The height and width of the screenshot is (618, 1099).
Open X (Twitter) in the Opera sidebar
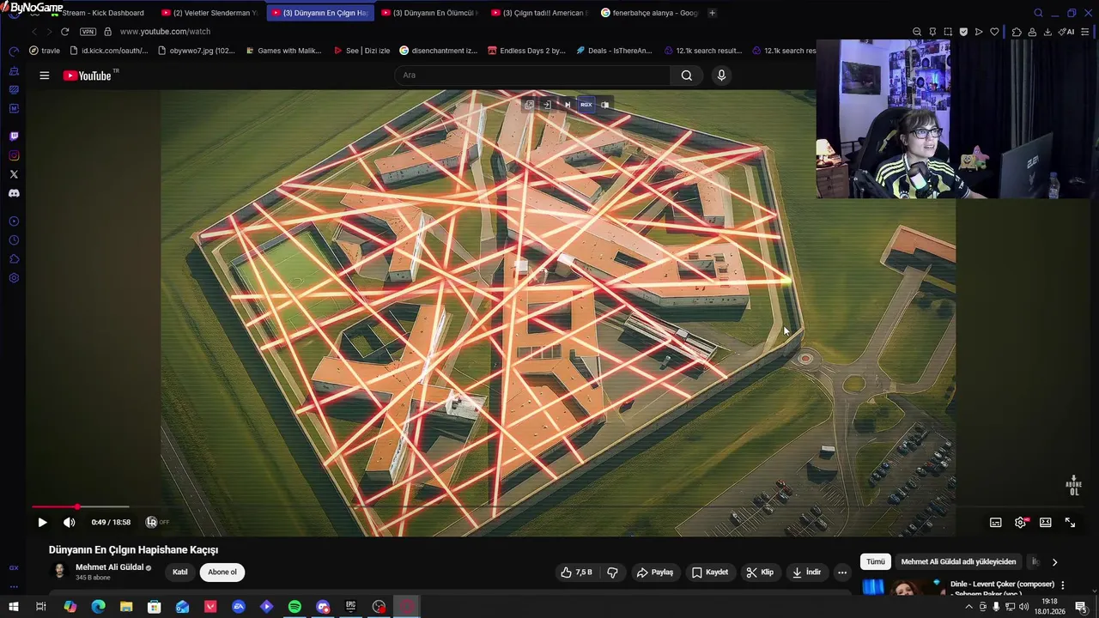click(x=14, y=174)
